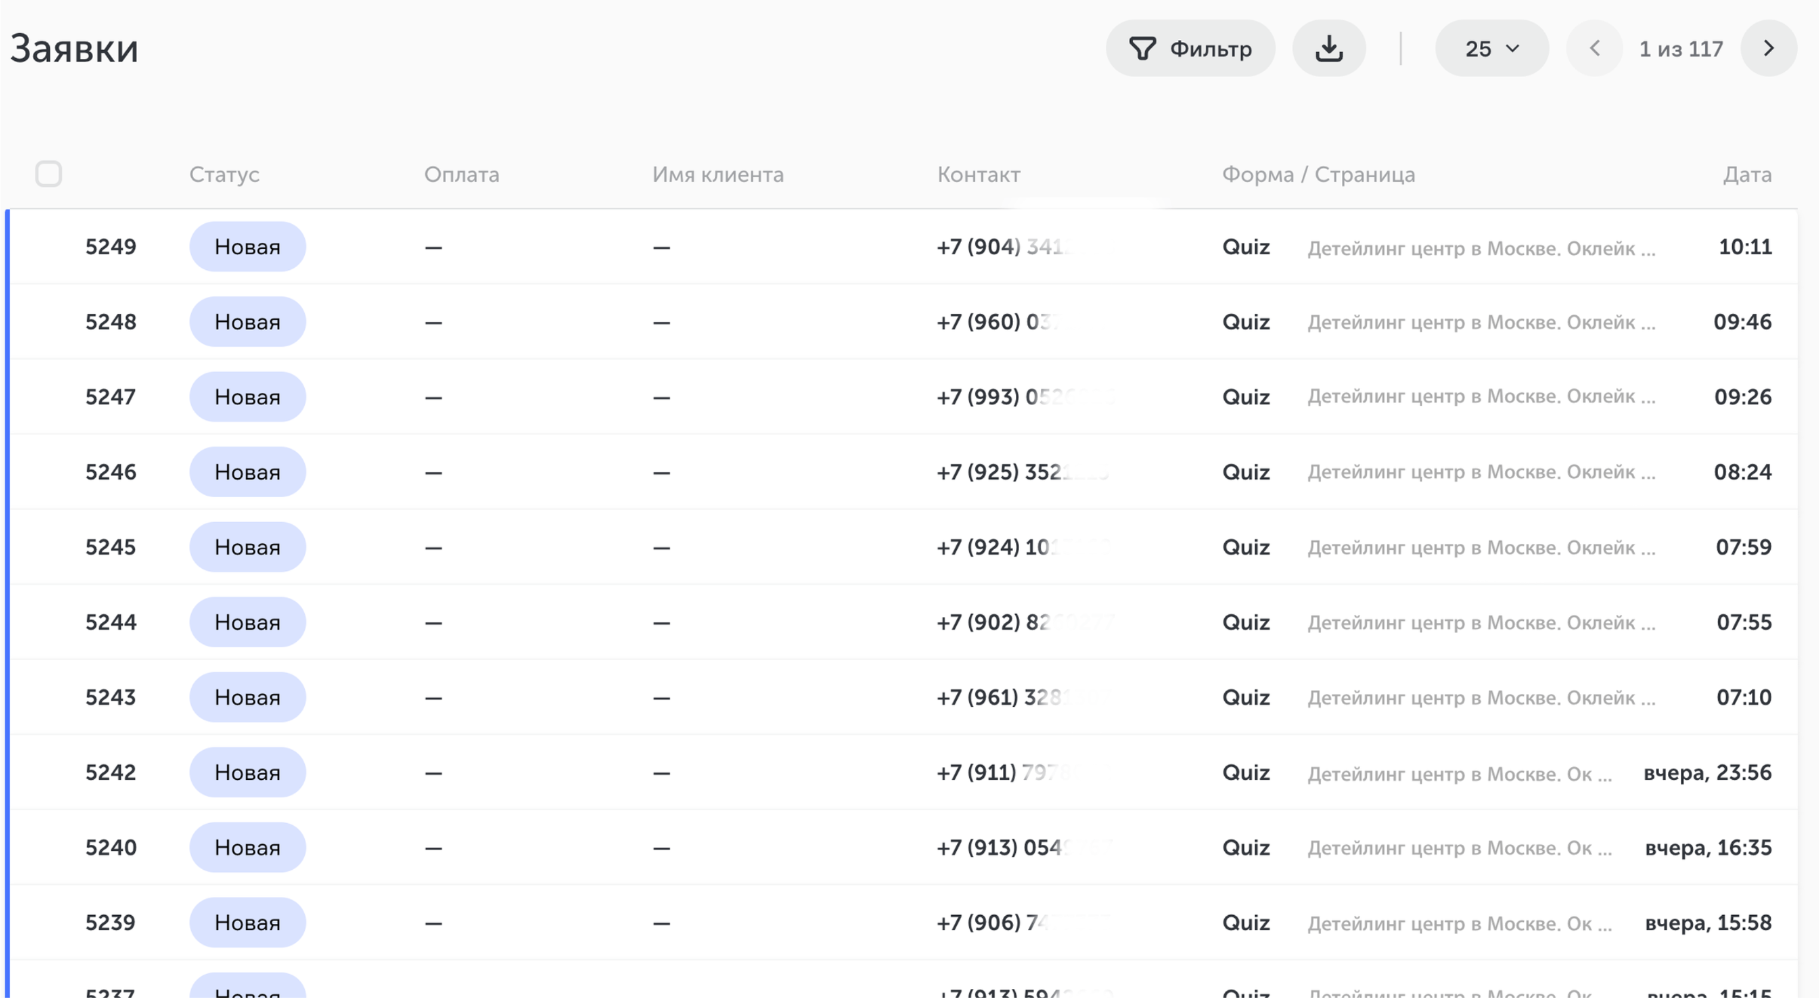This screenshot has height=998, width=1819.
Task: Sort by the Дата column header
Action: pos(1747,174)
